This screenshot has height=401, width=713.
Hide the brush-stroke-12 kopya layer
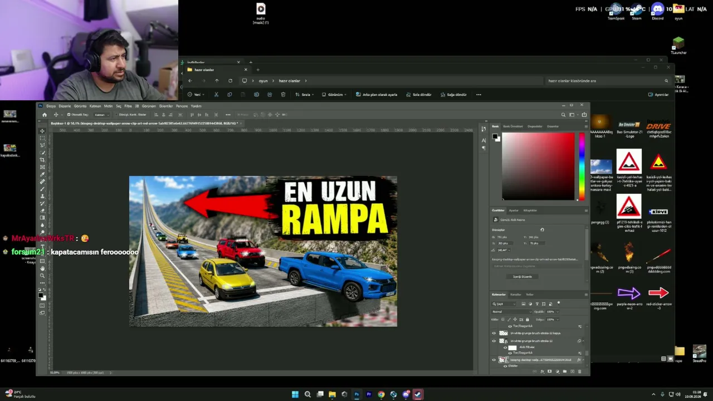click(494, 333)
